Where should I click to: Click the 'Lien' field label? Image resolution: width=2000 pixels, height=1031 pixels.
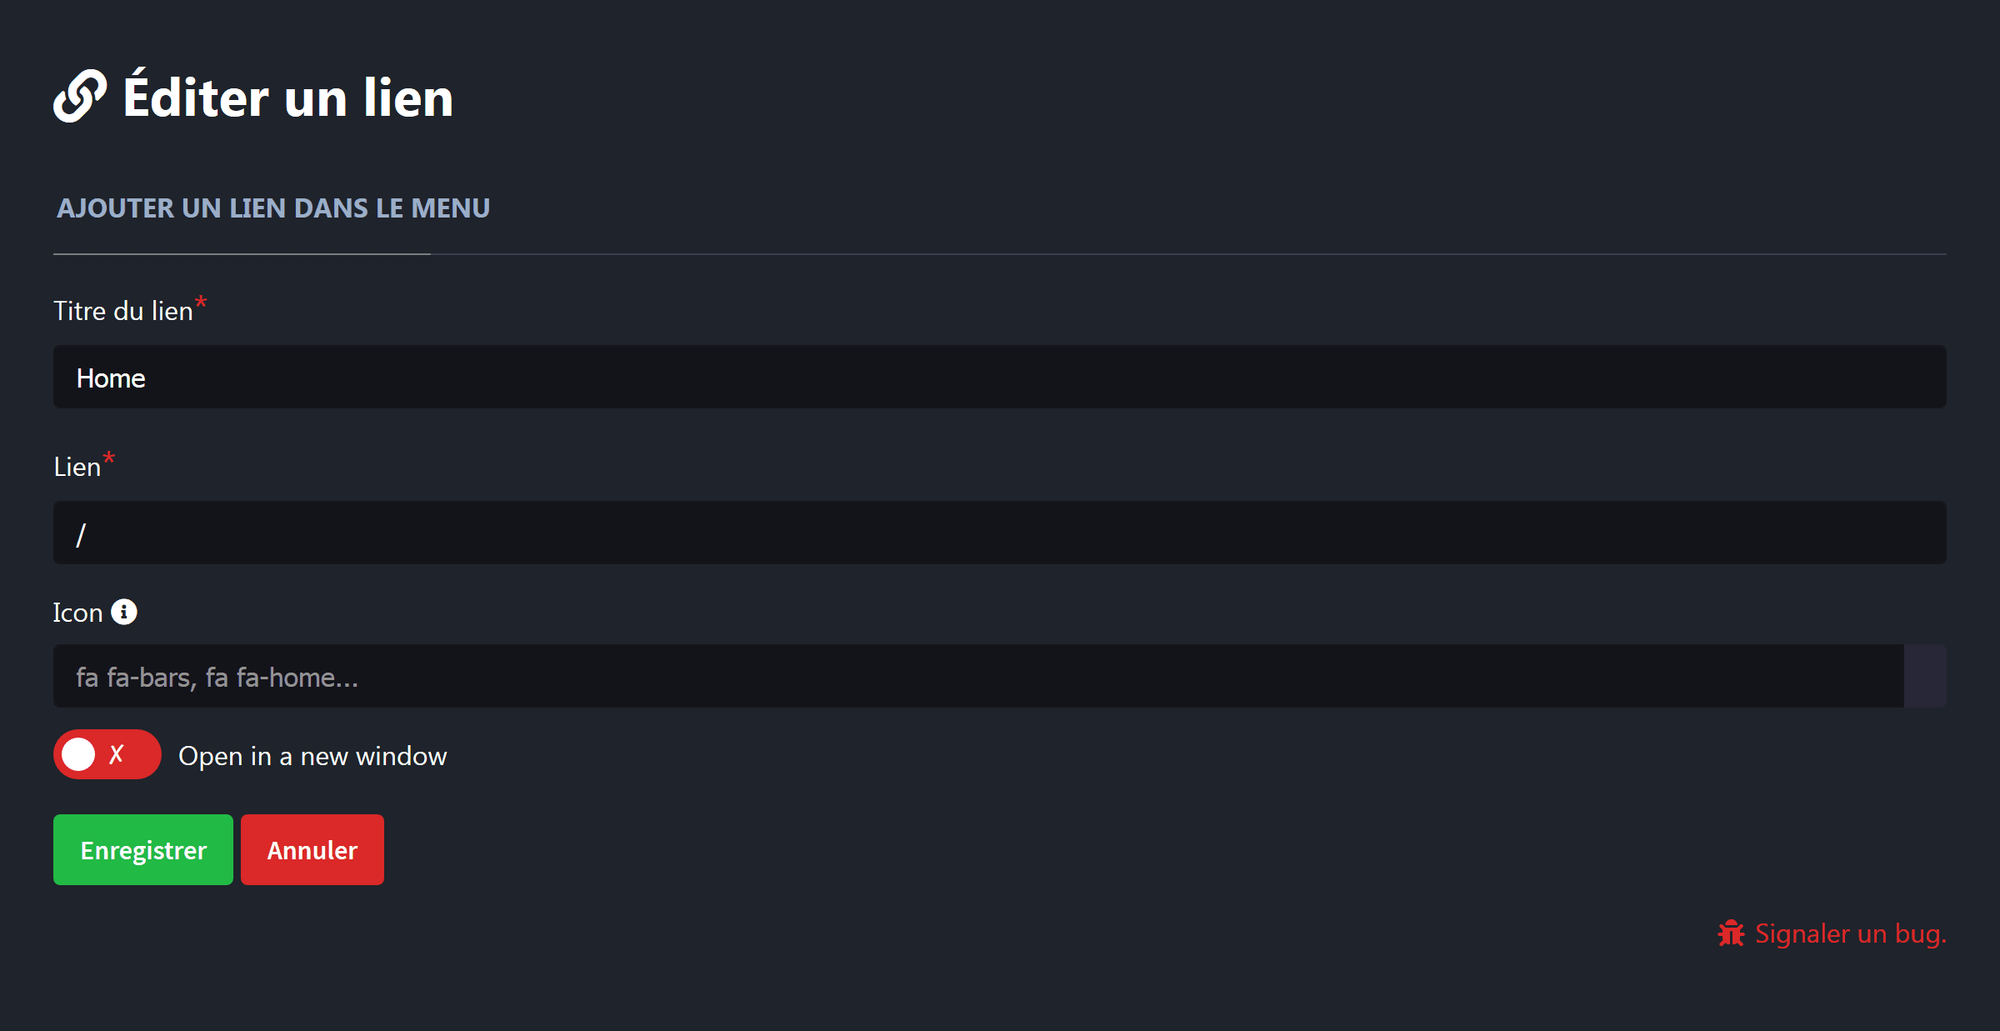[77, 467]
